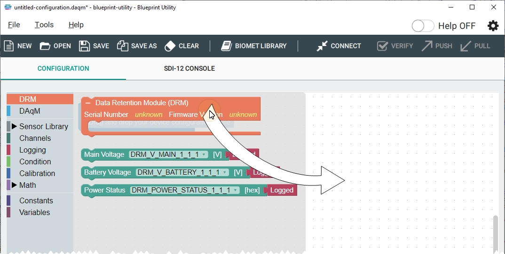This screenshot has width=505, height=254.
Task: Open settings gear icon
Action: pos(493,26)
